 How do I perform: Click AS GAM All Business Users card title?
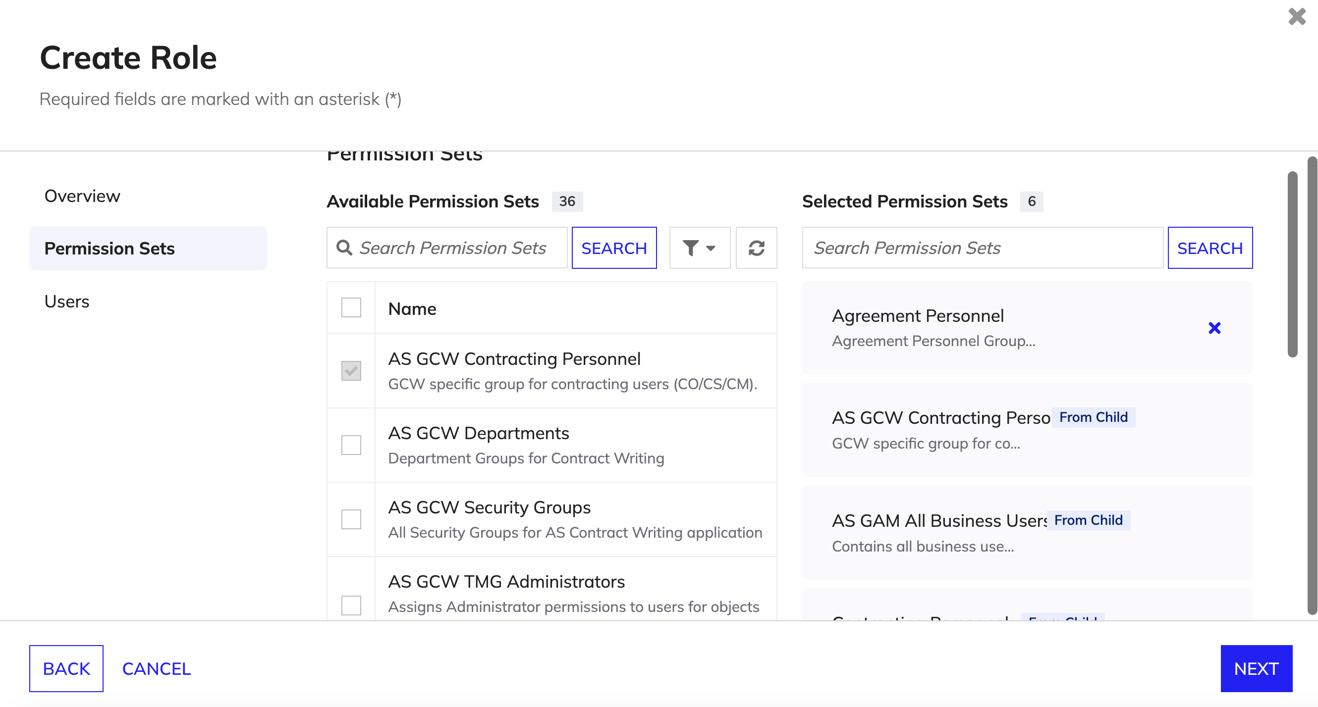point(939,520)
